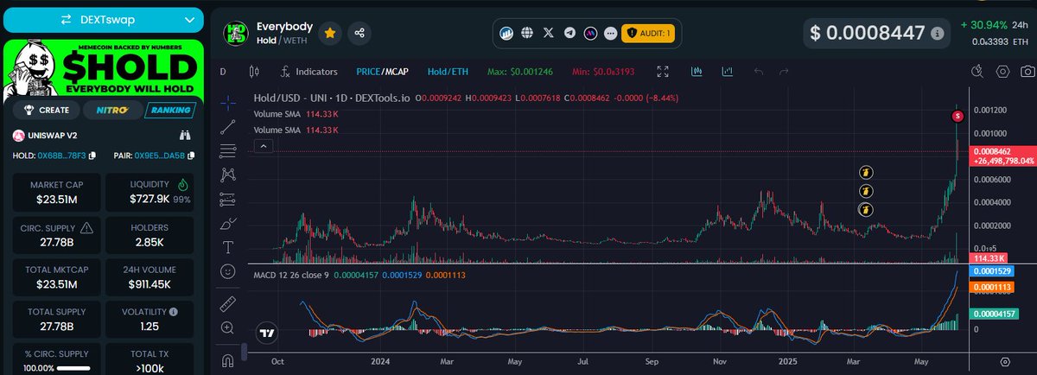
Task: Click the red S marker on chart
Action: click(957, 116)
